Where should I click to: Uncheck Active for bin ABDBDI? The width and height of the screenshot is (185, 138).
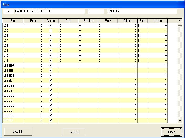click(x=51, y=120)
